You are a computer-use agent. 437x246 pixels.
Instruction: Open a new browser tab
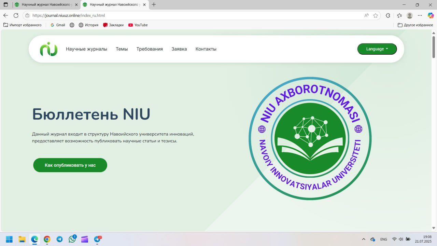tap(154, 5)
